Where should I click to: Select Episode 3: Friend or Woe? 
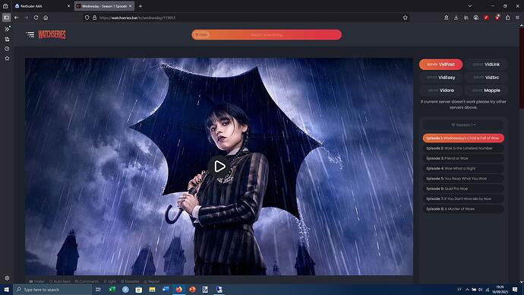463,158
